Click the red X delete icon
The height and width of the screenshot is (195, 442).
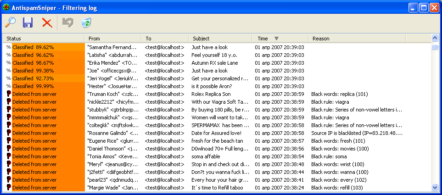pyautogui.click(x=47, y=22)
